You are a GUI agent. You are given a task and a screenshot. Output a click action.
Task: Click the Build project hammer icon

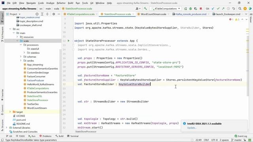[x=145, y=9]
